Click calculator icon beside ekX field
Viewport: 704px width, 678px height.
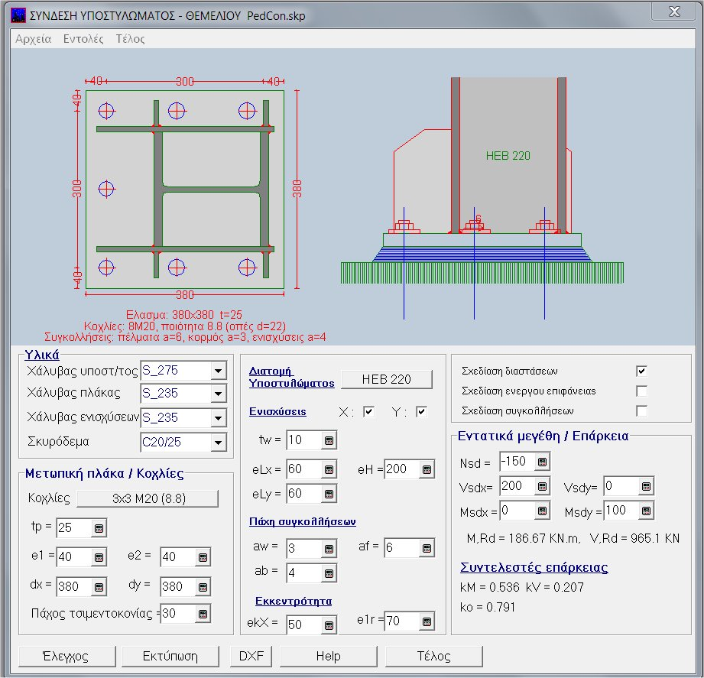(x=329, y=625)
